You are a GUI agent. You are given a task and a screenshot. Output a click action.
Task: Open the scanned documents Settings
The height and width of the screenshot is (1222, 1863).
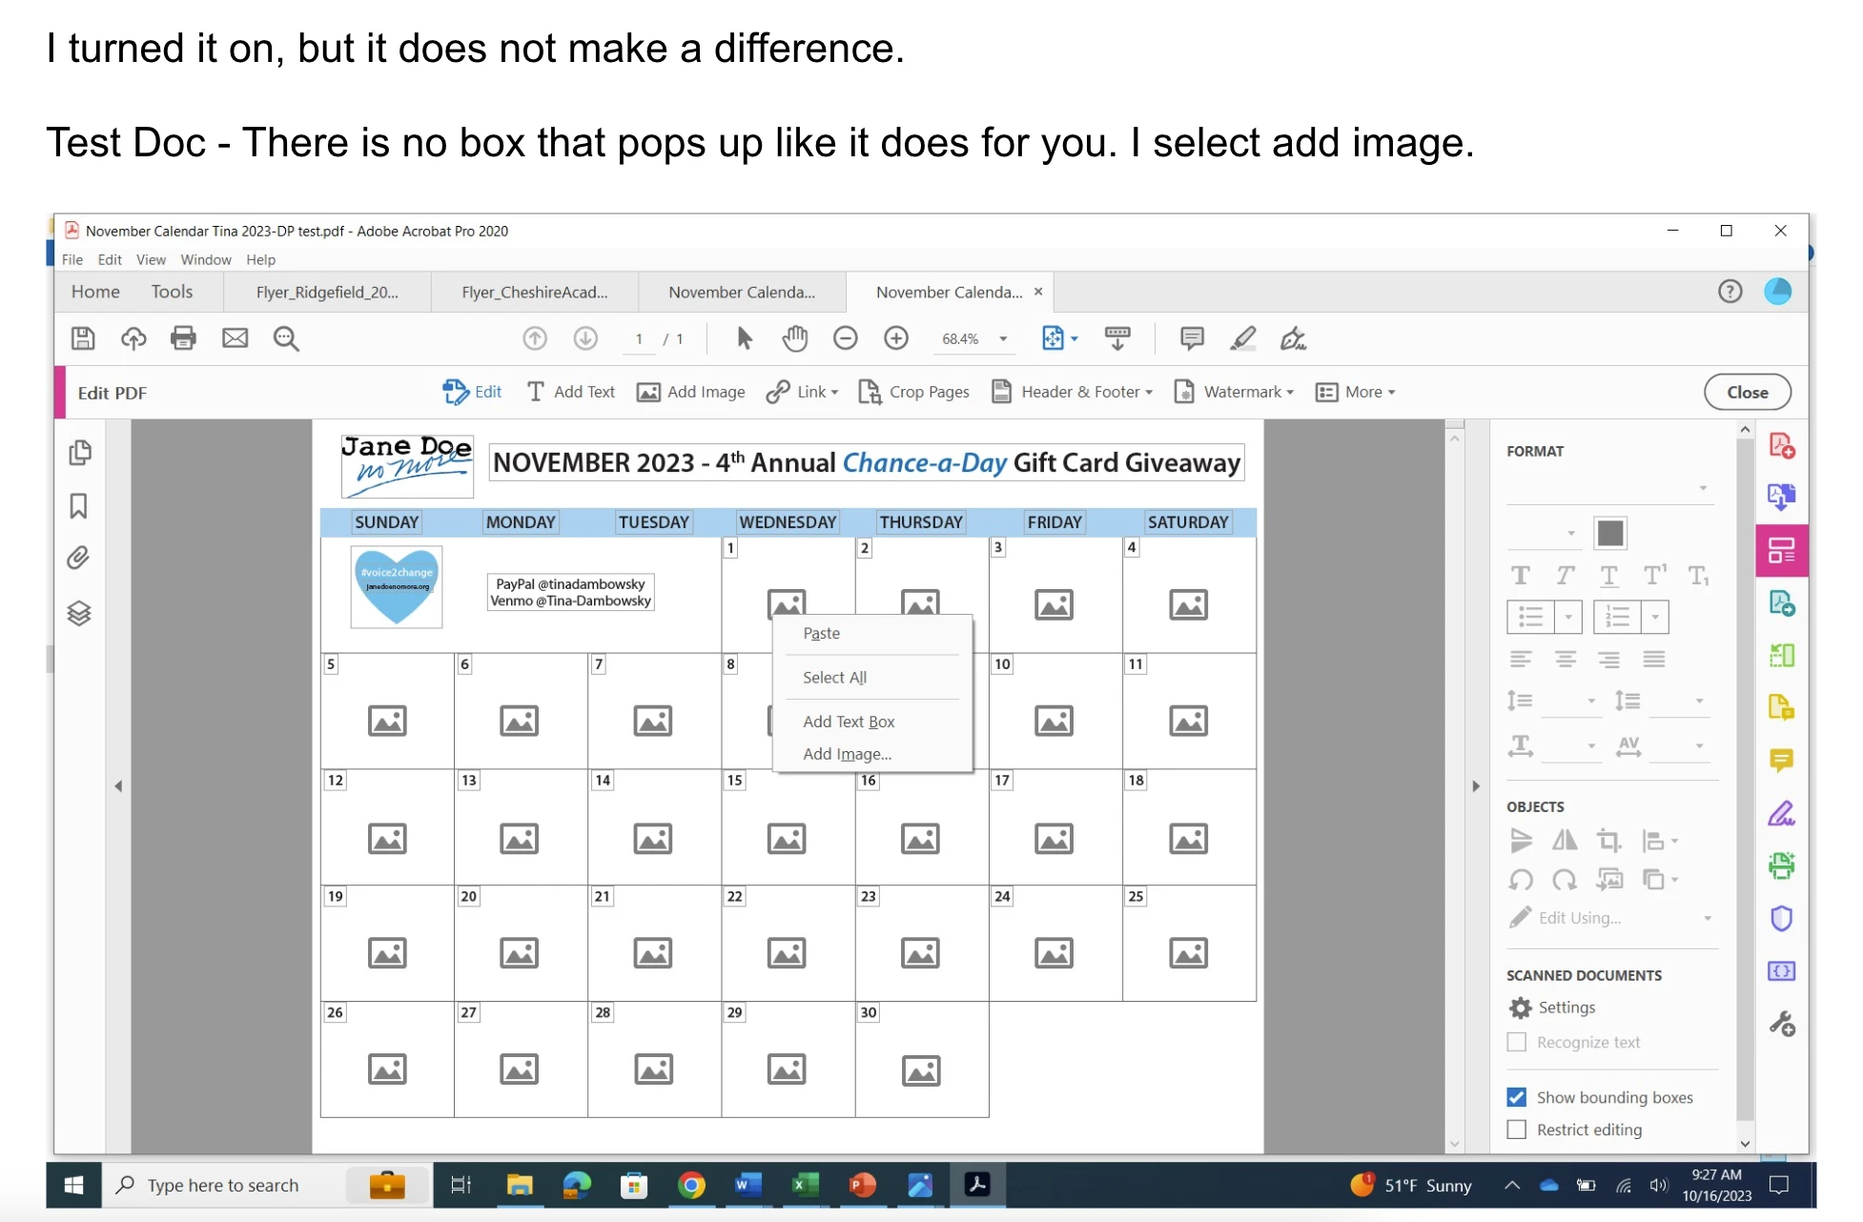click(x=1566, y=1008)
